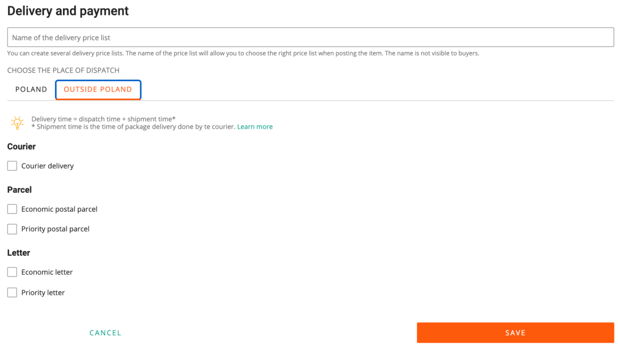Save the delivery price list
Viewport: 618px width, 349px height.
[x=515, y=333]
